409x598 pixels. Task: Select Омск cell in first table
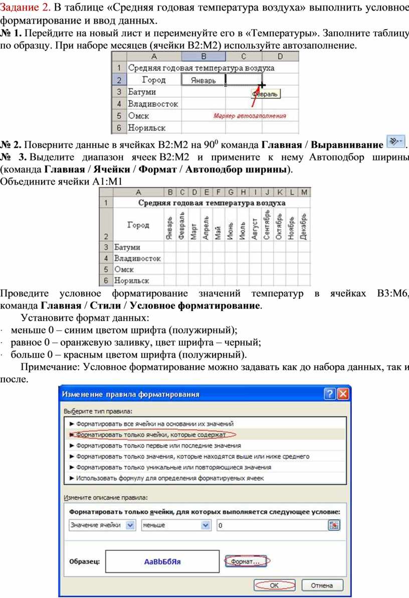point(154,115)
